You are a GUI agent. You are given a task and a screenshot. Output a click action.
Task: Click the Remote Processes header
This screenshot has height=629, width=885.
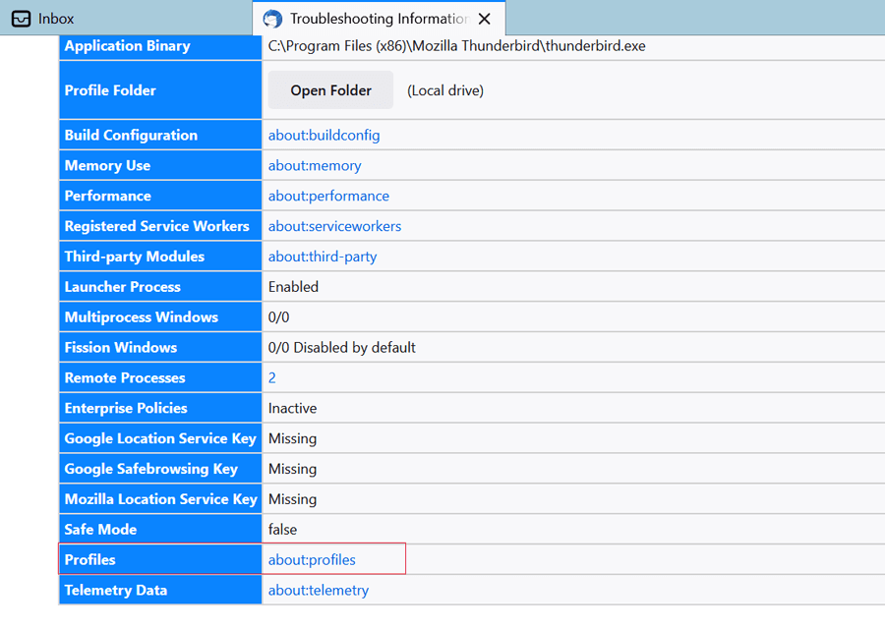(x=160, y=378)
